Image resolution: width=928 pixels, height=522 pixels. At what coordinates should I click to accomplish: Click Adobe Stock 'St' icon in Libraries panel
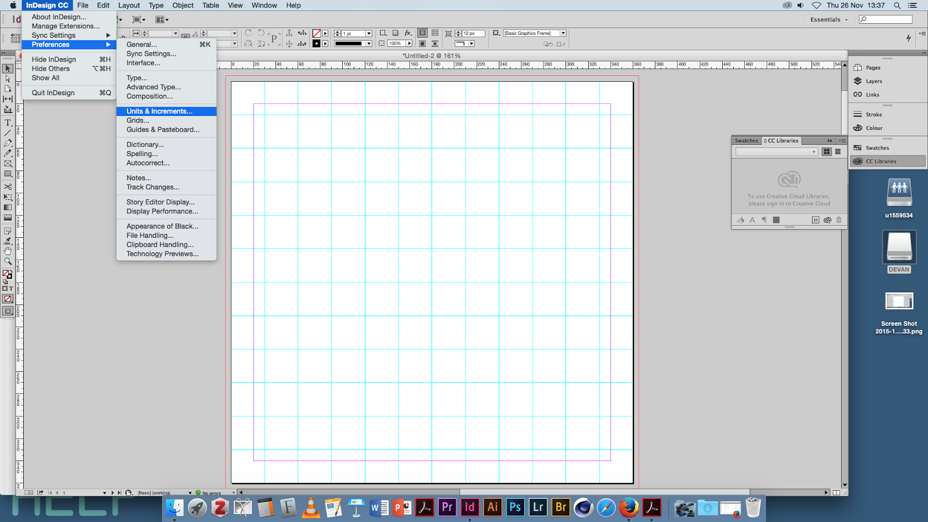point(815,220)
